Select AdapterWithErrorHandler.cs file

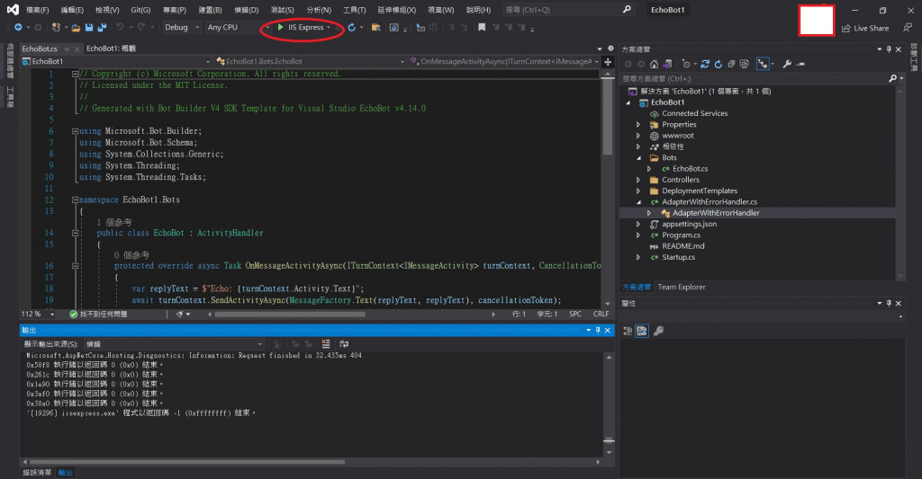pos(710,202)
